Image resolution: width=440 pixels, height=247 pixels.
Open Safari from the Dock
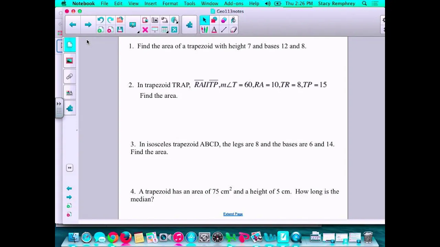pyautogui.click(x=86, y=237)
